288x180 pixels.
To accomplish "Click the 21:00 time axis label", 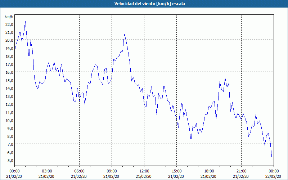I will tap(241, 171).
